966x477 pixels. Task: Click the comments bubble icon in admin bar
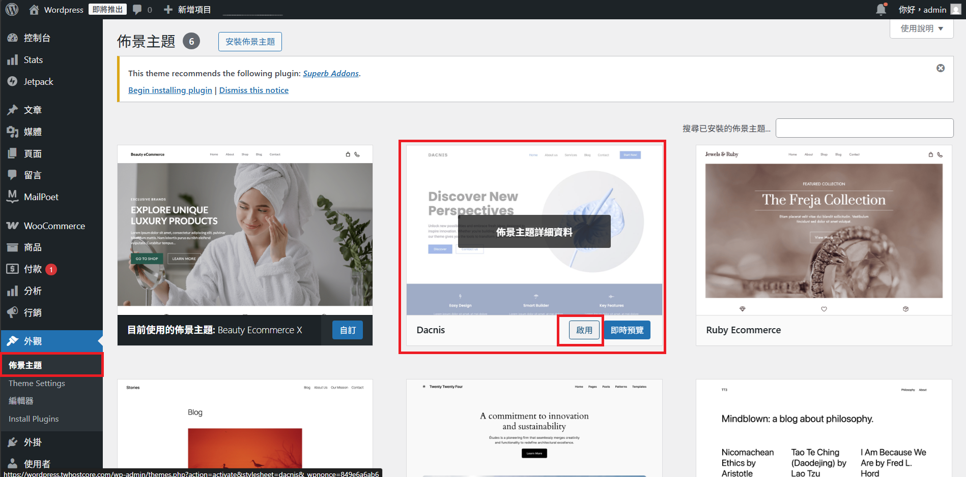click(x=137, y=10)
